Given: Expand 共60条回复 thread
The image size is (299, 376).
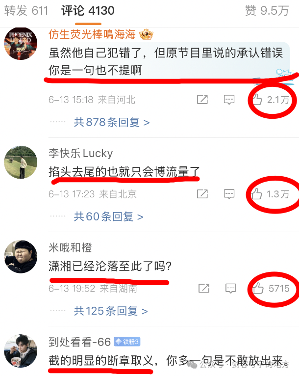Looking at the screenshot, I should click(x=108, y=216).
